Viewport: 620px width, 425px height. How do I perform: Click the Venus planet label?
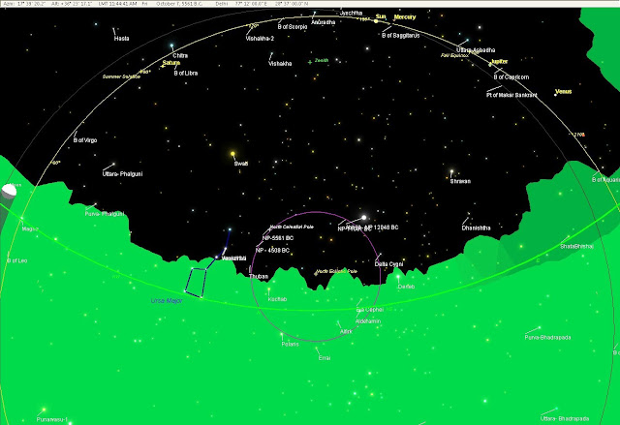564,92
